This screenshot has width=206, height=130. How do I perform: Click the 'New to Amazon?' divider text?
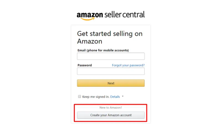pyautogui.click(x=111, y=107)
